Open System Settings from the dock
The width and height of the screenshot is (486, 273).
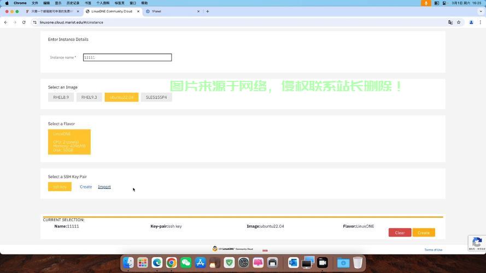coord(244,263)
